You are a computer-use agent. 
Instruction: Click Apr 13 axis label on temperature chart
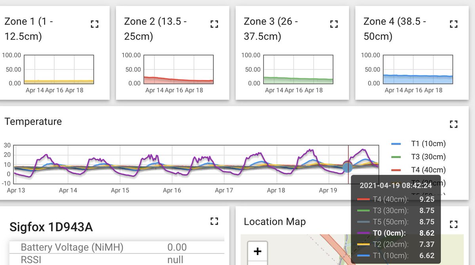coord(16,190)
